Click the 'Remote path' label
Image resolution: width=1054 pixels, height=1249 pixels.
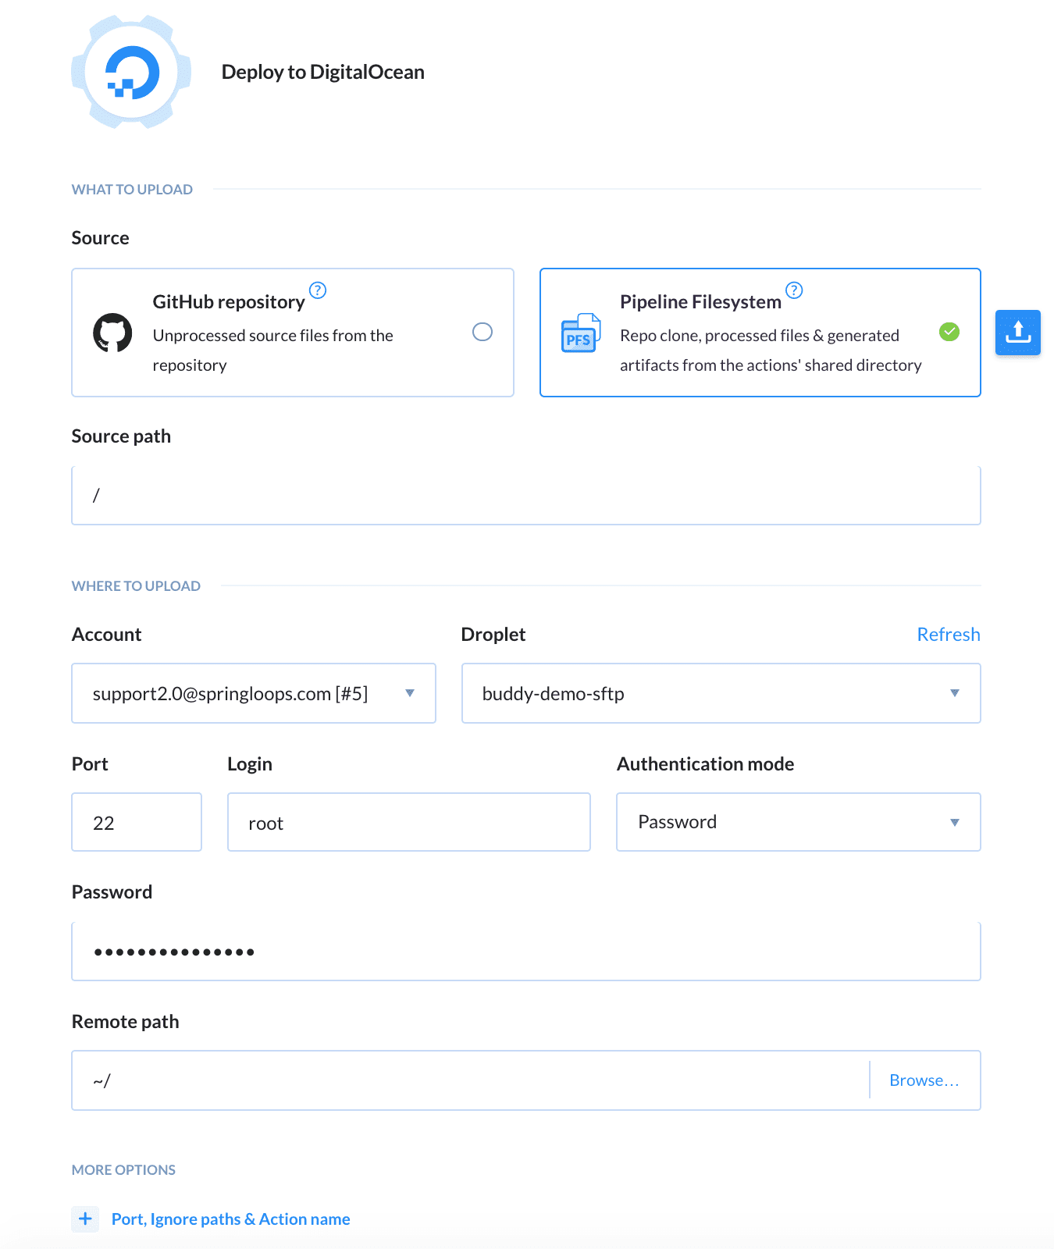point(125,1021)
